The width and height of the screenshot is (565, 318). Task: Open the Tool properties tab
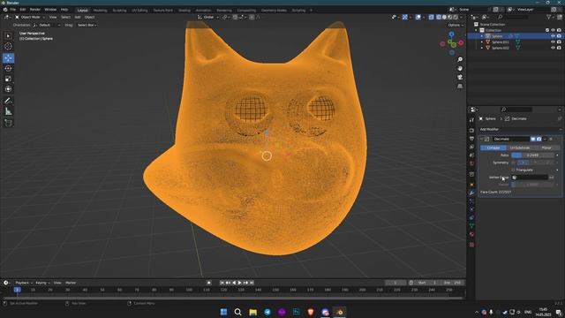pos(471,120)
